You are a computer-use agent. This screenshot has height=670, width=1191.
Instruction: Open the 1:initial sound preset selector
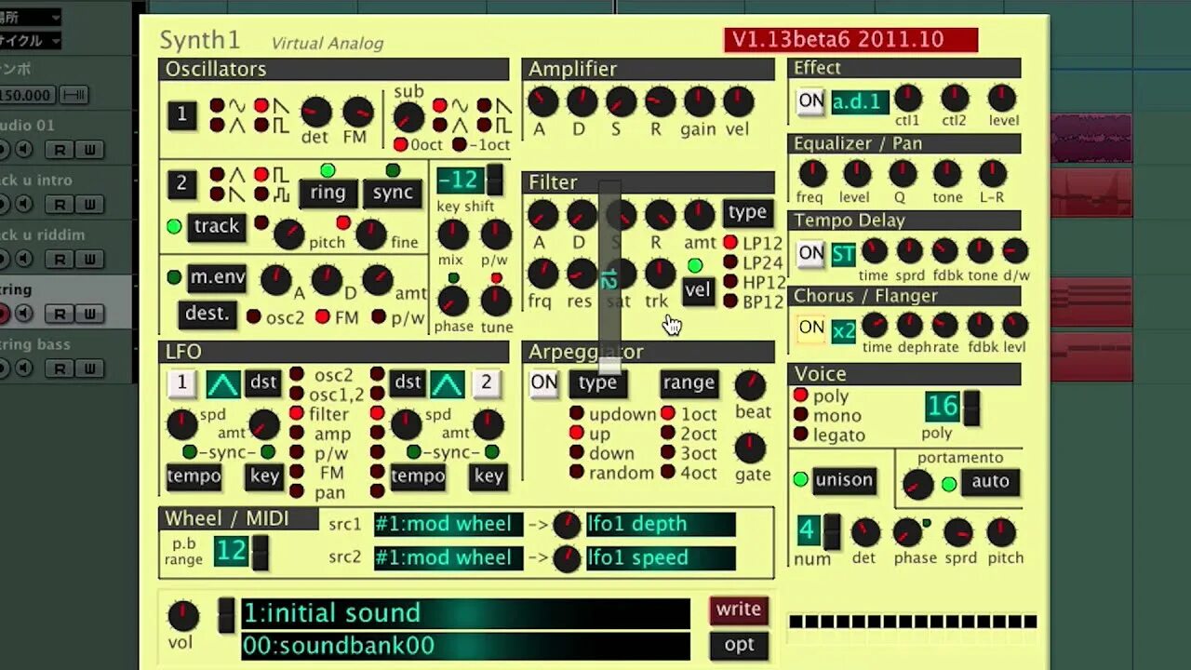[x=465, y=613]
